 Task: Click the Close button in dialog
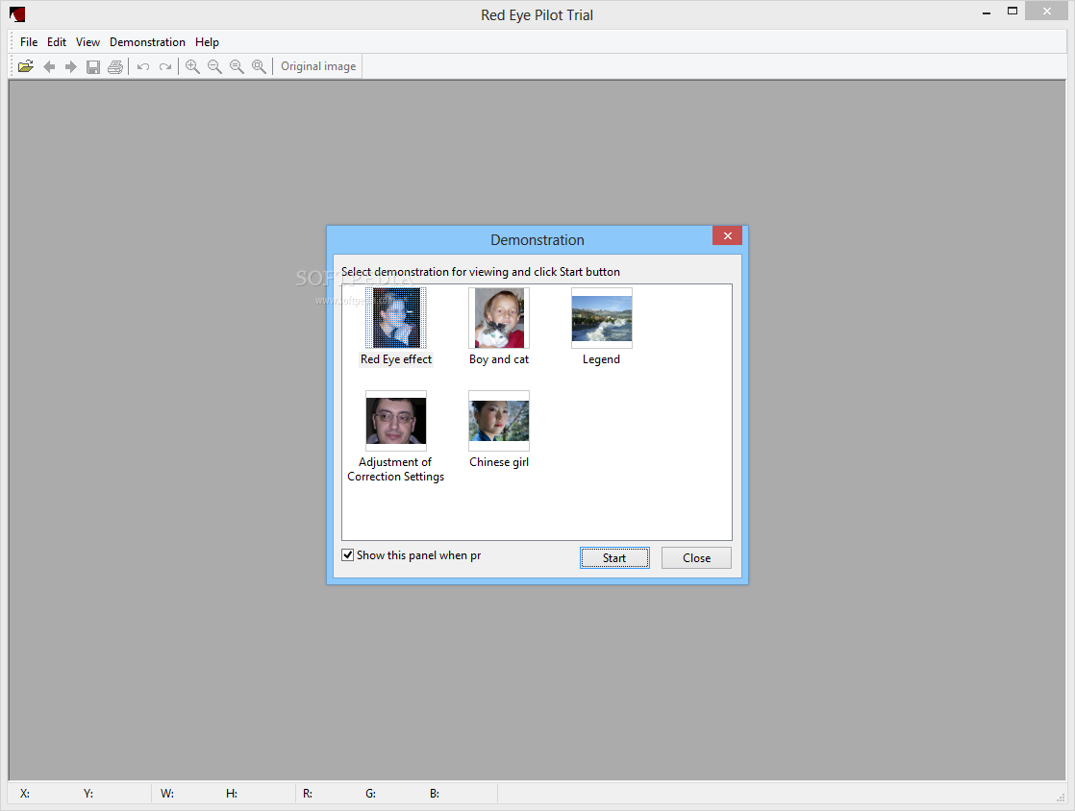point(696,557)
